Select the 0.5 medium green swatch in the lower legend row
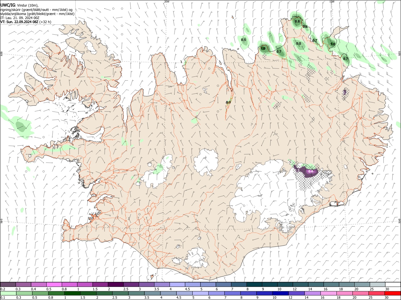This screenshot has width=401, height=300. [x=40, y=293]
